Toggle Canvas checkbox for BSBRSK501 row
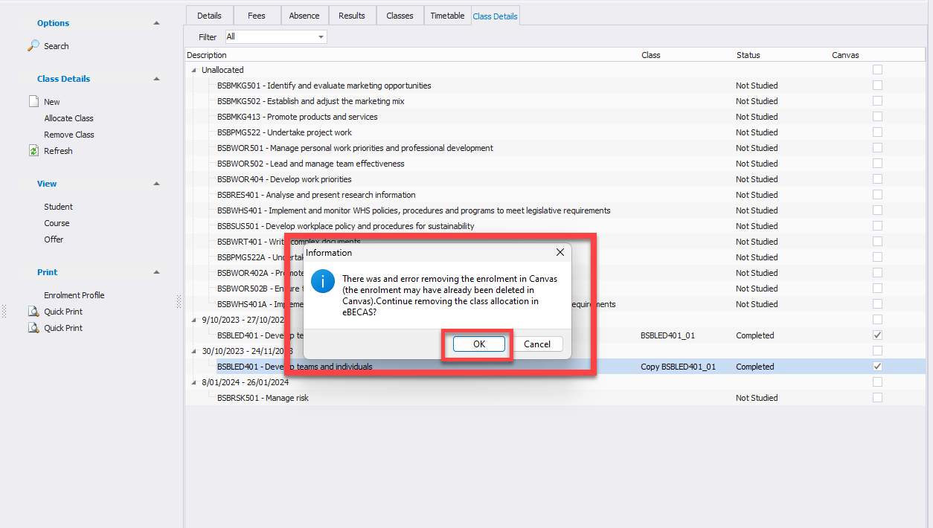The image size is (933, 528). (877, 398)
